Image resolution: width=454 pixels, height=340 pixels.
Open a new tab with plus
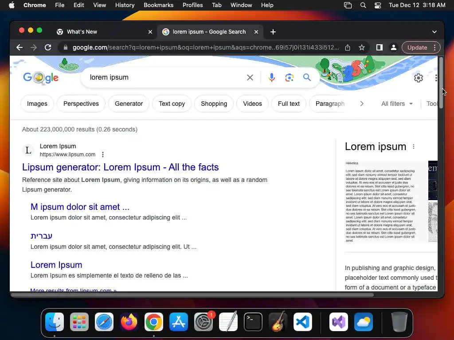pyautogui.click(x=273, y=32)
